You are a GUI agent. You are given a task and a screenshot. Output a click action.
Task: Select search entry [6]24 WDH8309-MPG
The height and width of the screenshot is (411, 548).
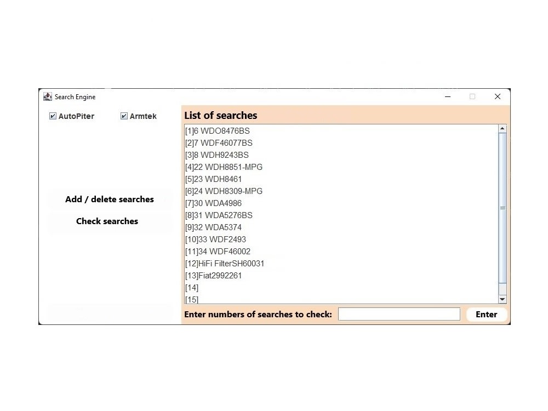coord(223,191)
